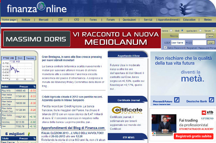Focus the Ricerca search input field
Screen dimensions: 216x143
(x=192, y=36)
